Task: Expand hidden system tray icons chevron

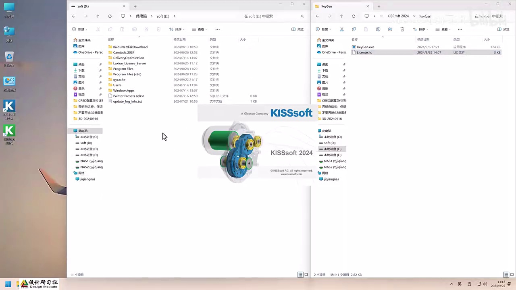Action: [x=451, y=284]
